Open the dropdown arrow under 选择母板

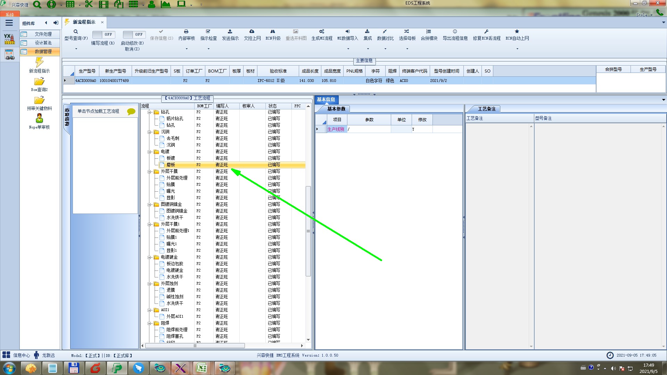[407, 49]
